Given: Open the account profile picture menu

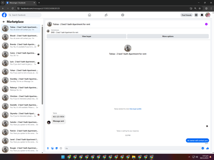Looking at the screenshot, I should tap(208, 15).
